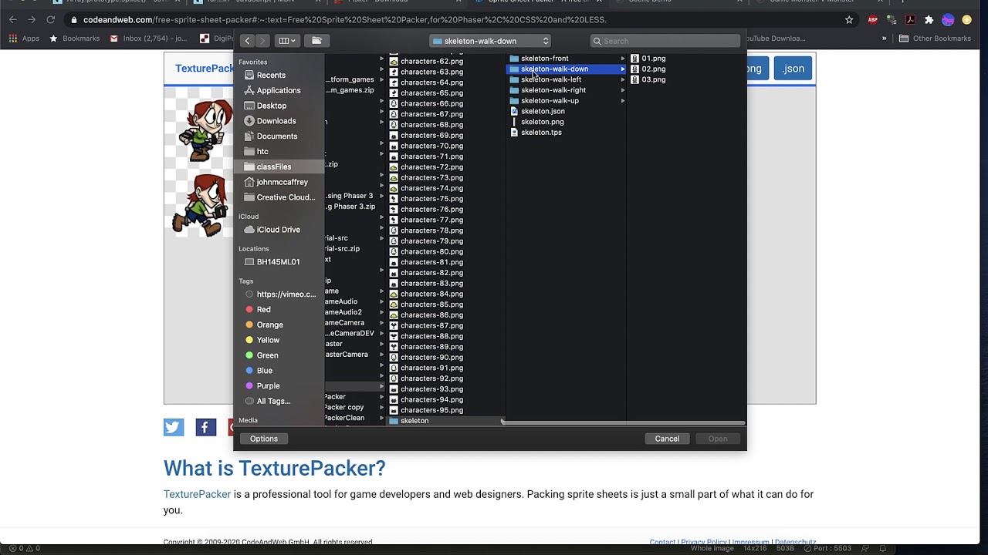
Task: Open Documents in the sidebar
Action: coord(276,136)
